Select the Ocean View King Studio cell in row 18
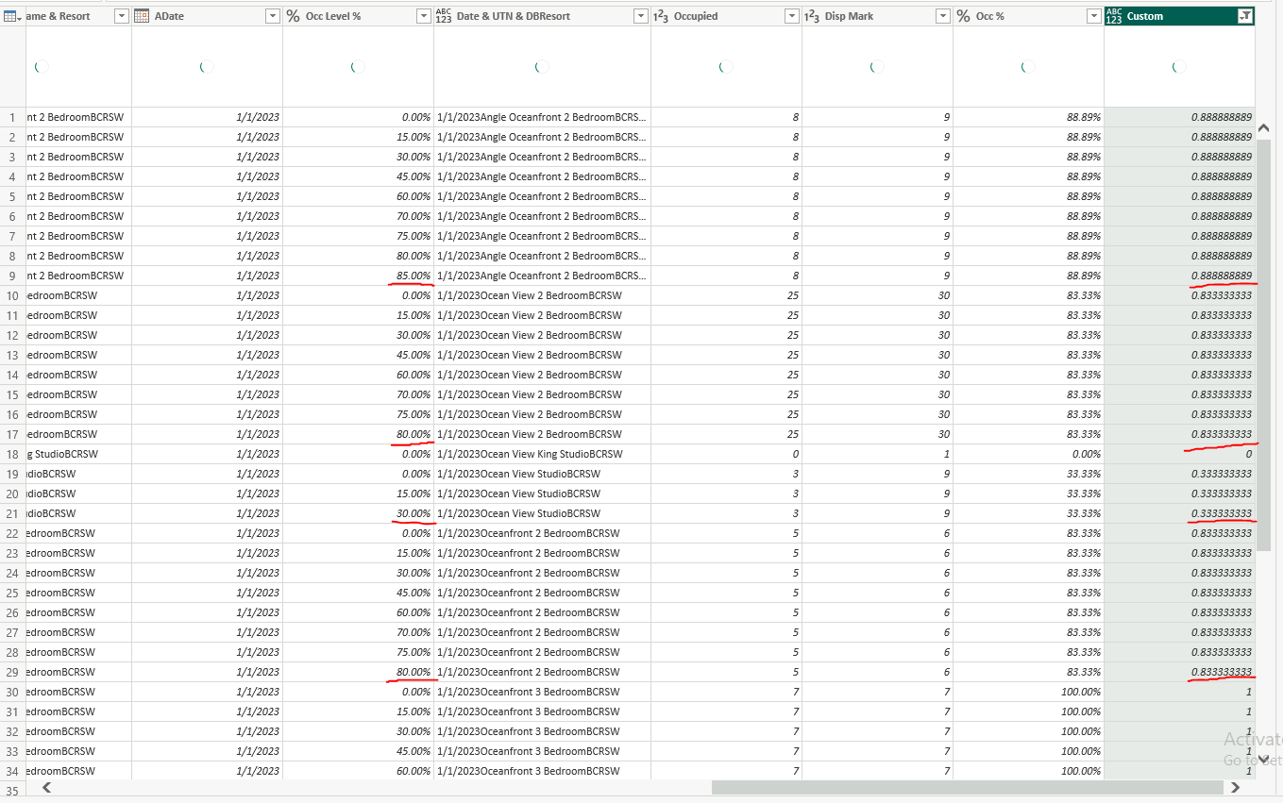The image size is (1283, 803). 542,454
